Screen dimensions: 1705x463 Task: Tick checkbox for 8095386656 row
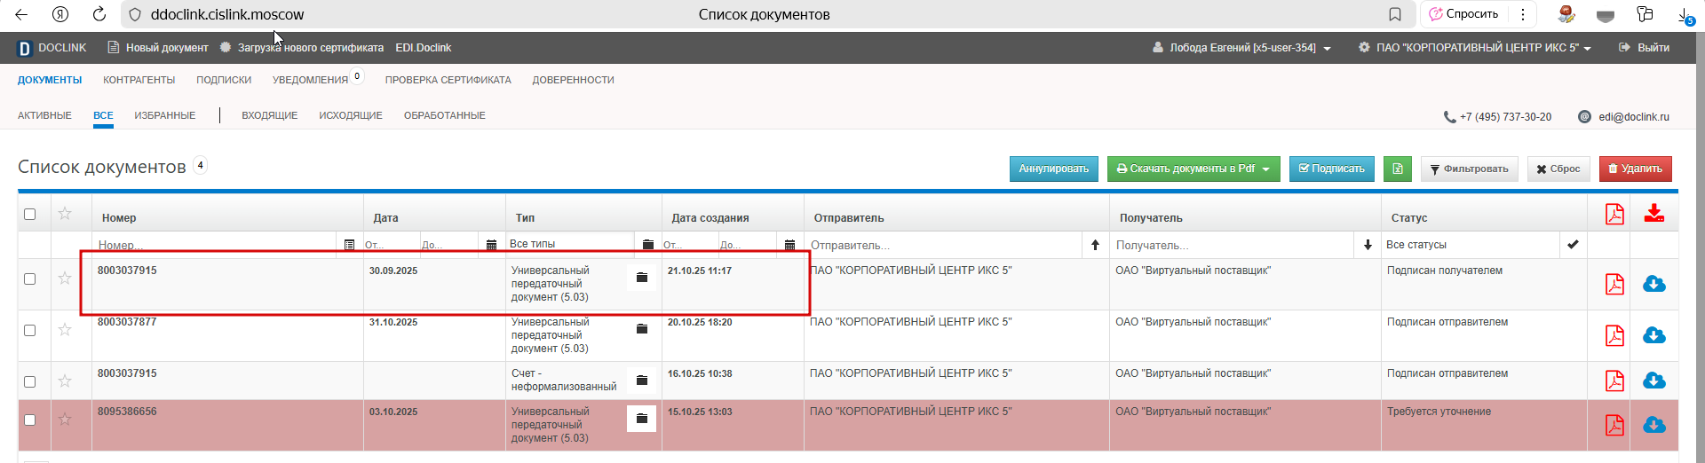click(x=29, y=420)
